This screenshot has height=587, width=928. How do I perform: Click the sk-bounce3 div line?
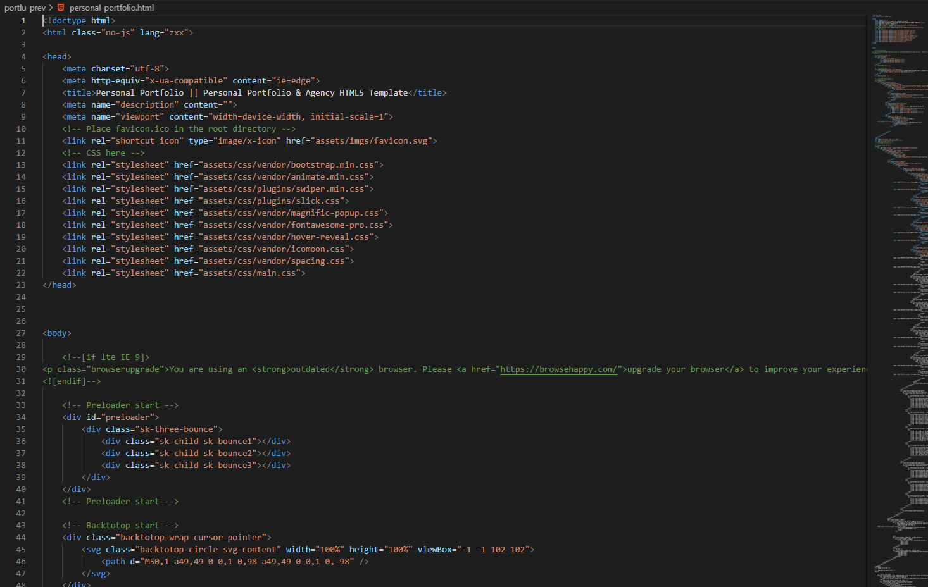point(196,466)
